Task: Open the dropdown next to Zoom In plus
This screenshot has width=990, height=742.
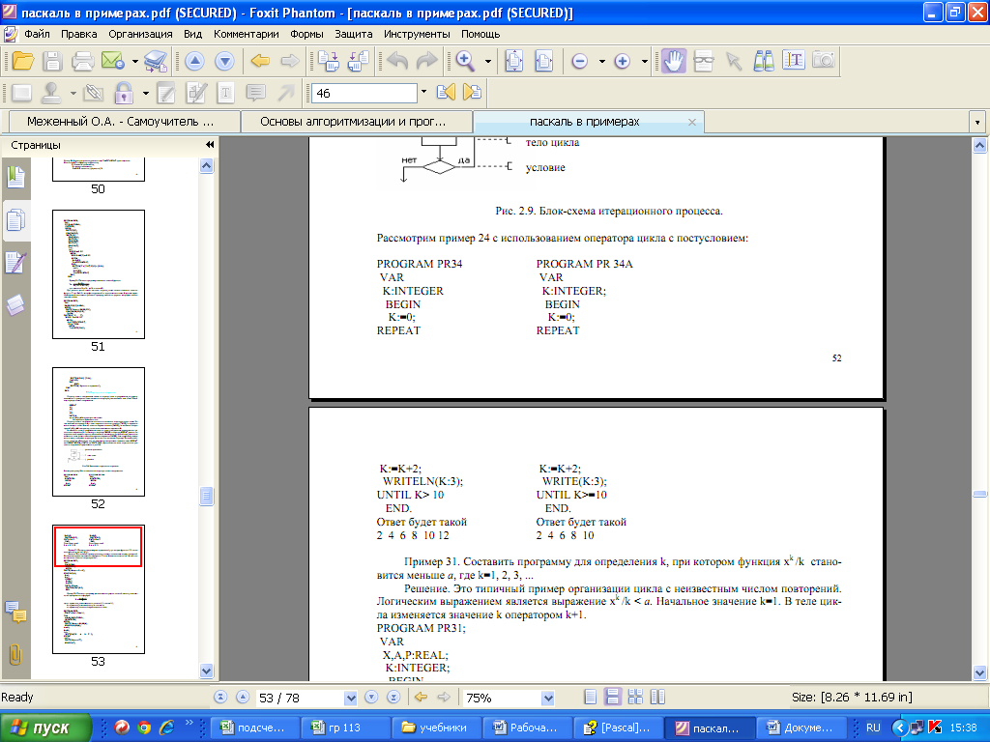Action: click(644, 61)
